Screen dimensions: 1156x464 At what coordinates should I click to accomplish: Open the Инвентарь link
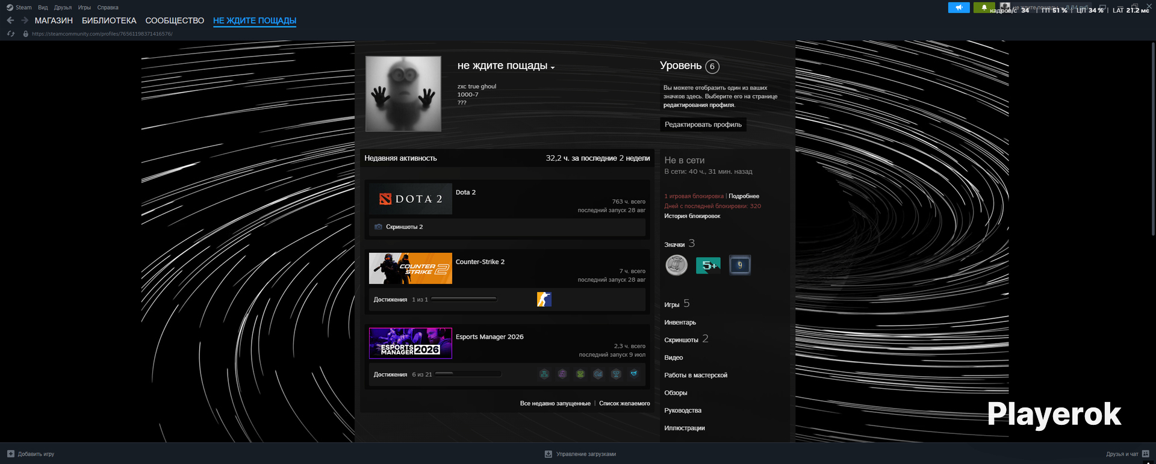(680, 323)
